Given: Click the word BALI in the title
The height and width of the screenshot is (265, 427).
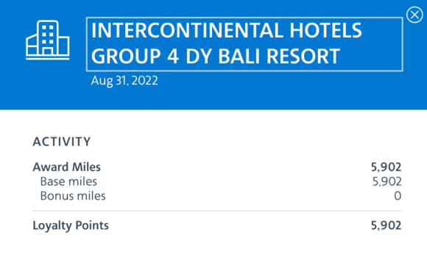Looking at the screenshot, I should point(239,57).
